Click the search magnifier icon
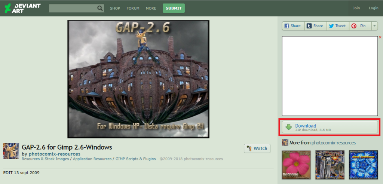This screenshot has width=383, height=184. tap(100, 8)
